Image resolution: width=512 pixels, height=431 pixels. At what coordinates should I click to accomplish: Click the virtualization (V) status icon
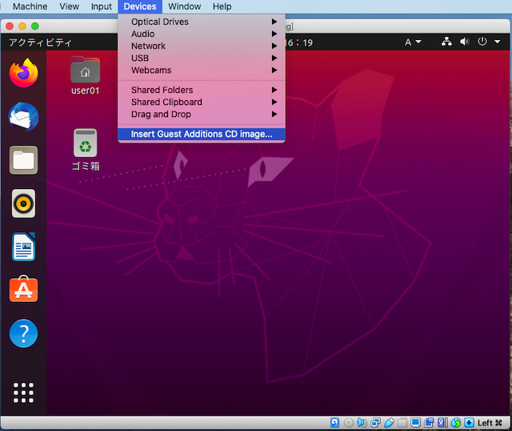[x=442, y=422]
